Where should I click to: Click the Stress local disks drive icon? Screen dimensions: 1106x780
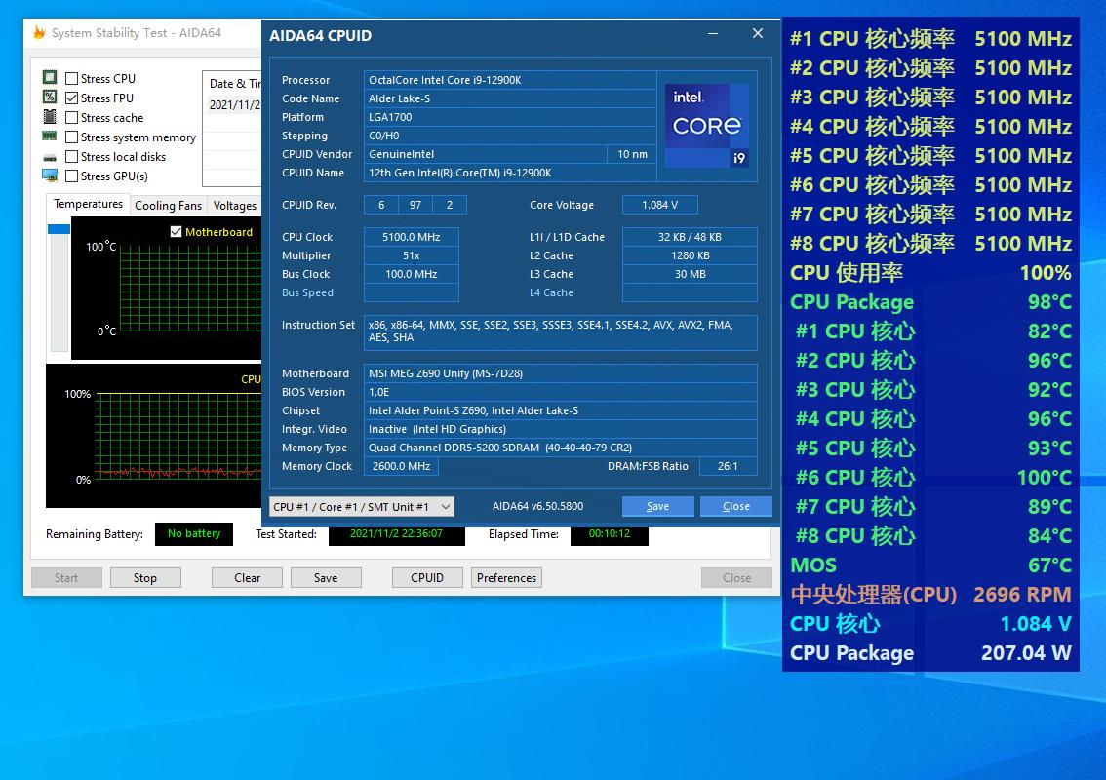(x=49, y=157)
